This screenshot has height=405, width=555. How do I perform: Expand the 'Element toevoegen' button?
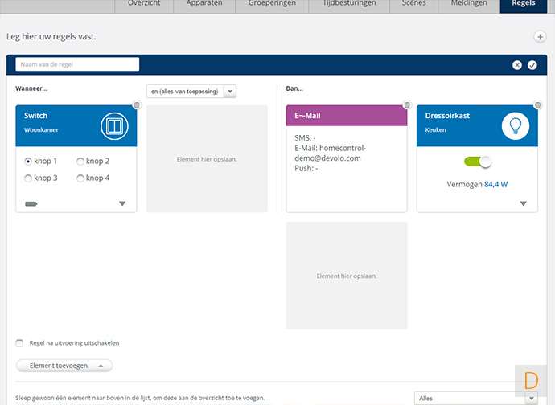click(64, 366)
